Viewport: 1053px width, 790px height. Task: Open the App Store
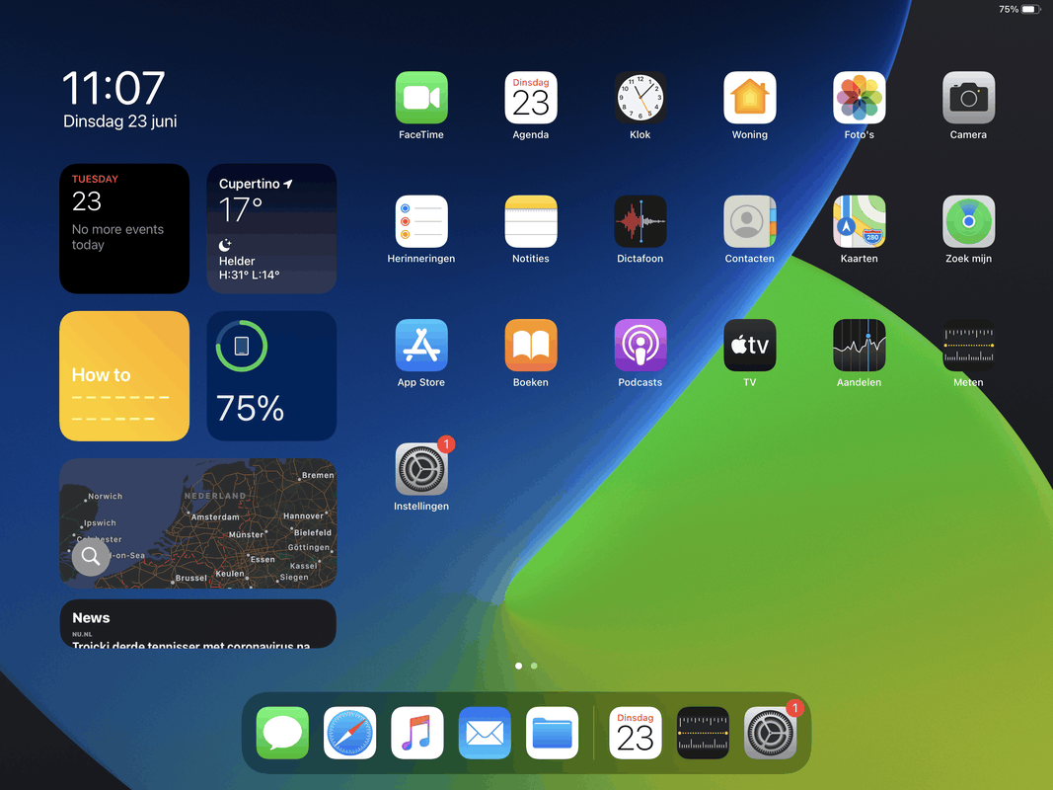421,346
